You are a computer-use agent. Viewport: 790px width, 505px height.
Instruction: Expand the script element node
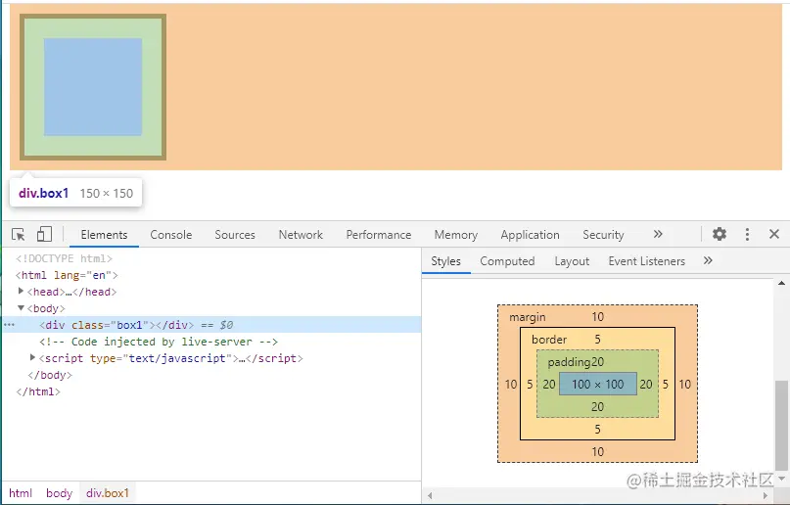pyautogui.click(x=32, y=357)
